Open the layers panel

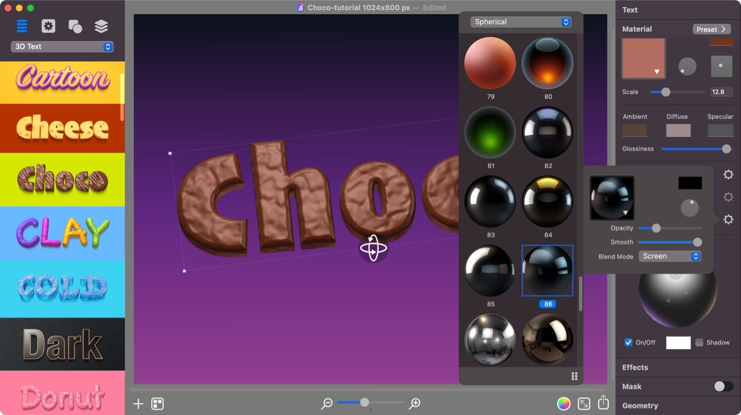(101, 26)
